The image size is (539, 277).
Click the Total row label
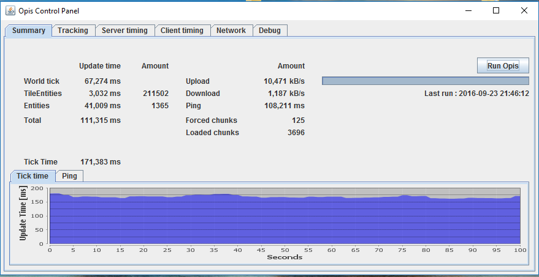pyautogui.click(x=32, y=120)
